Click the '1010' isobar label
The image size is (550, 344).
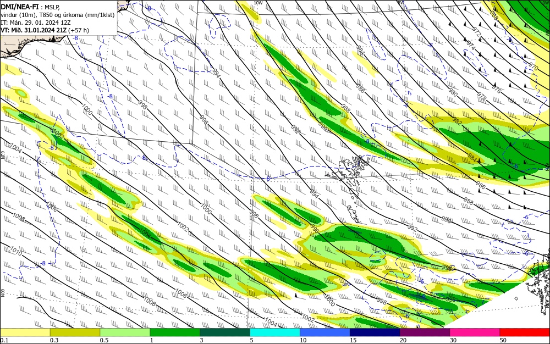[16, 251]
